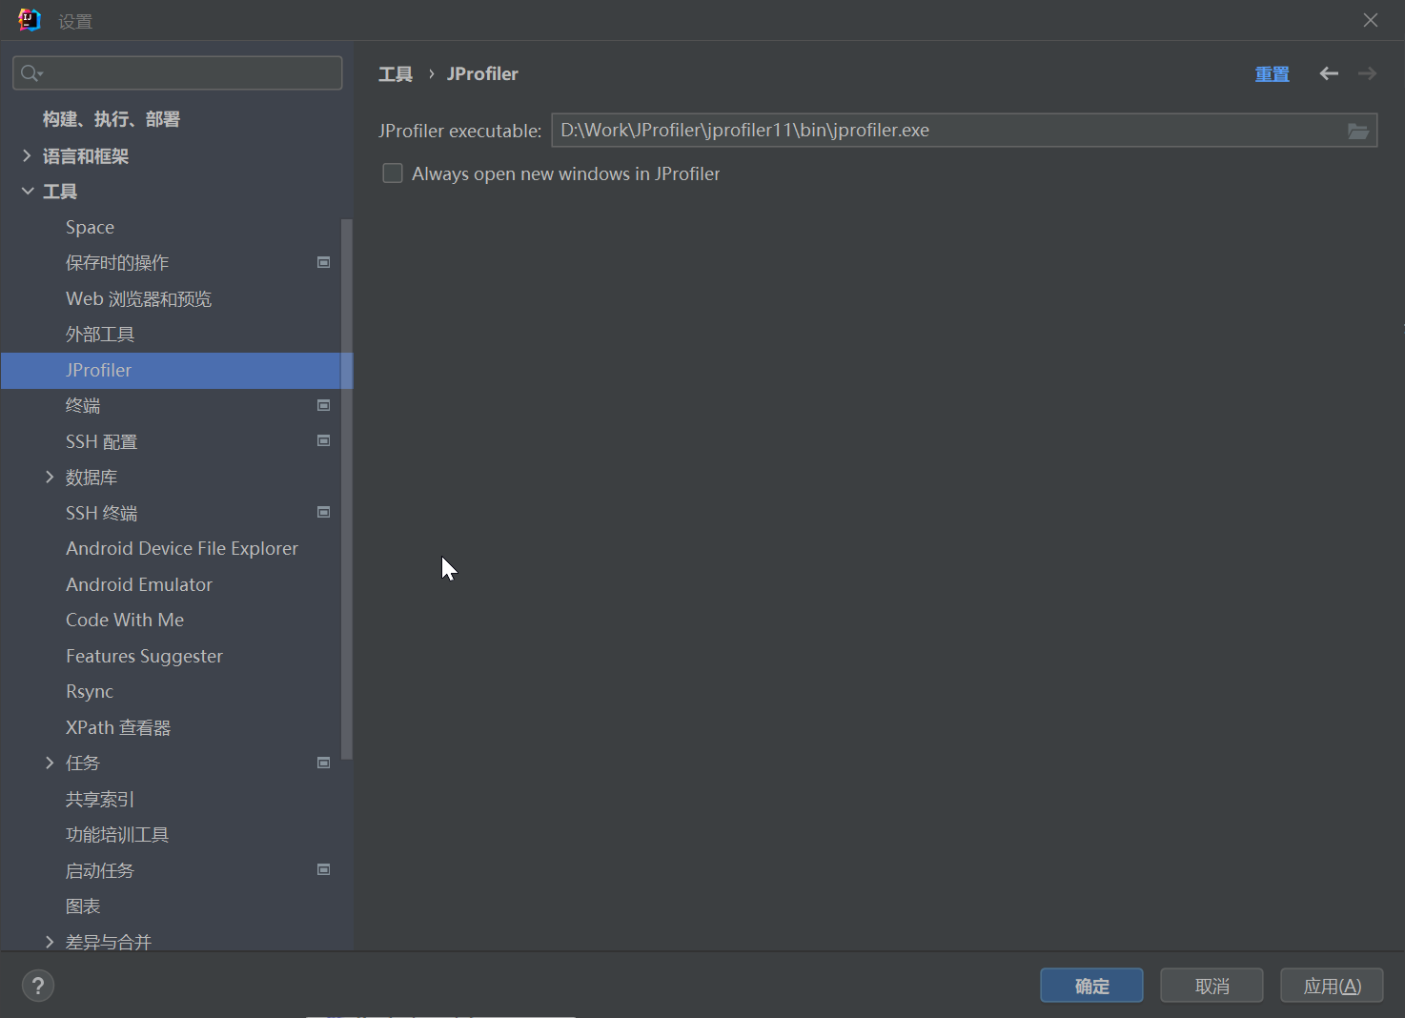Screen dimensions: 1405x1018
Task: Close the 设置 dialog window
Action: [1371, 20]
